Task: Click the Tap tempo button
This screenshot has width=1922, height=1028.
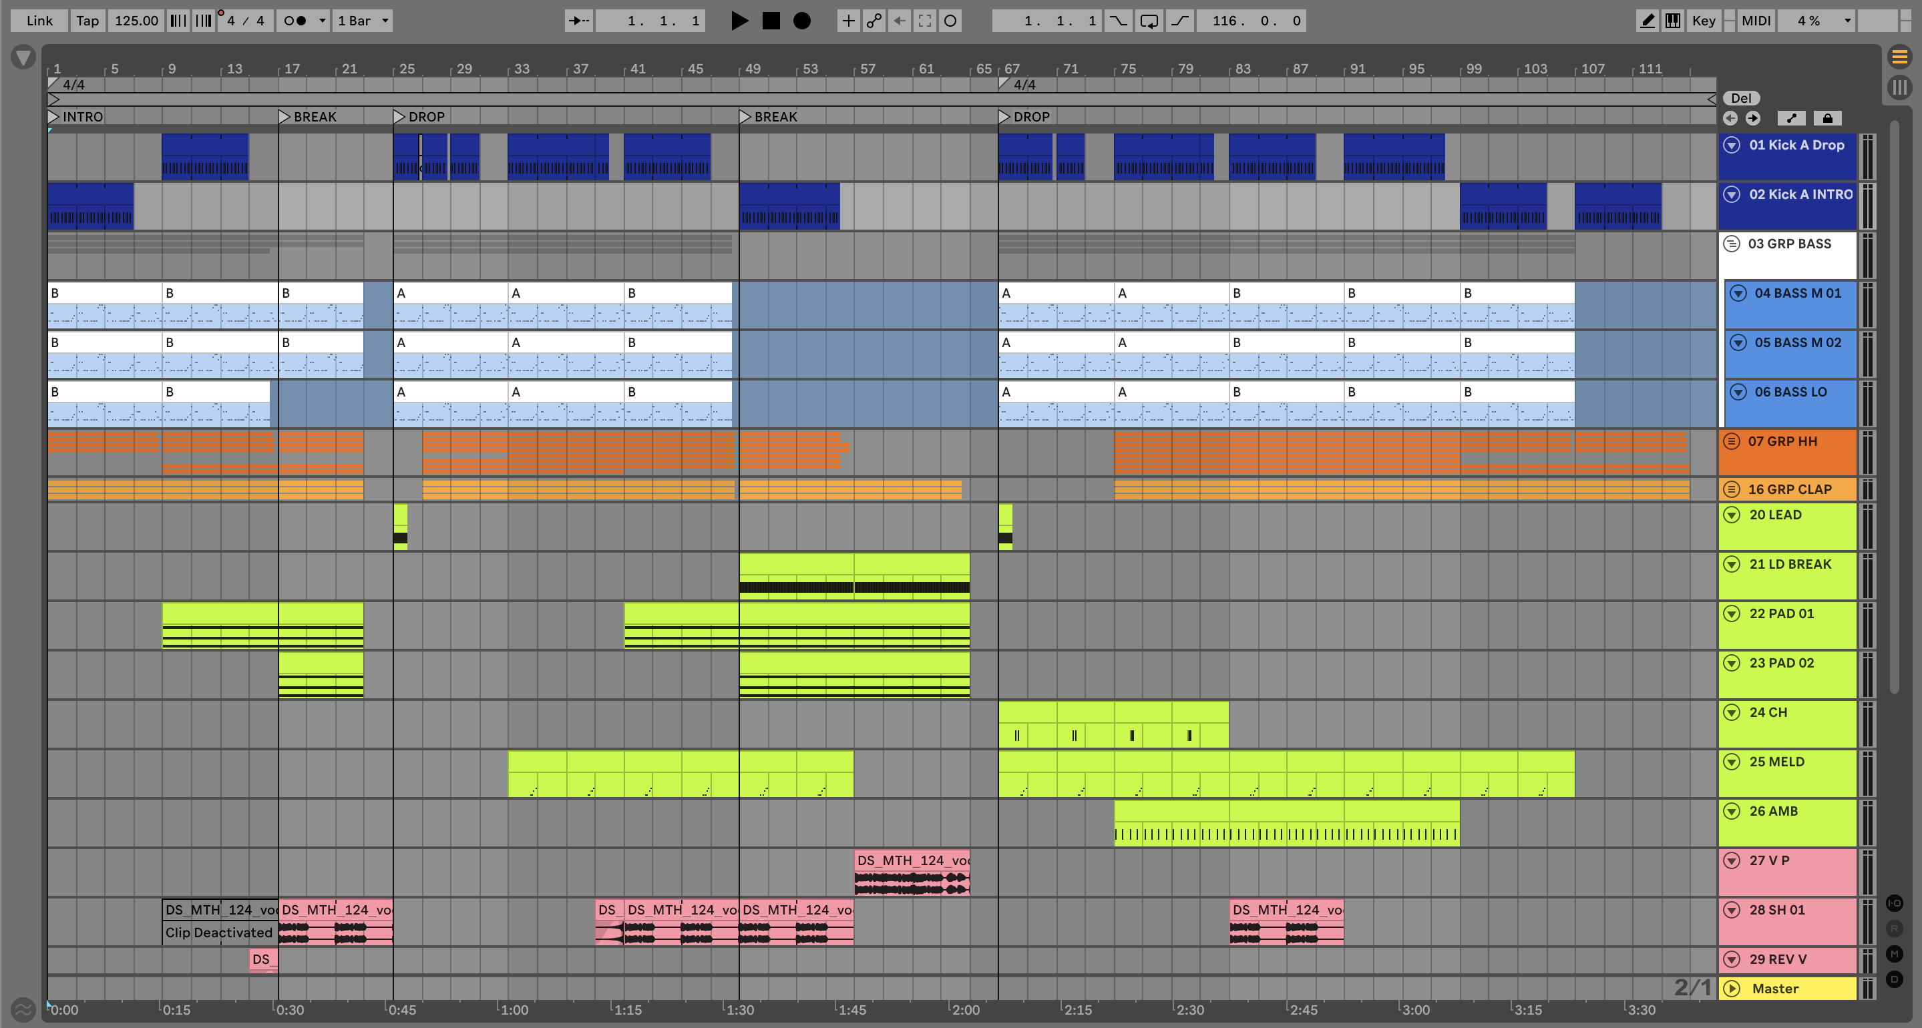Action: point(87,20)
